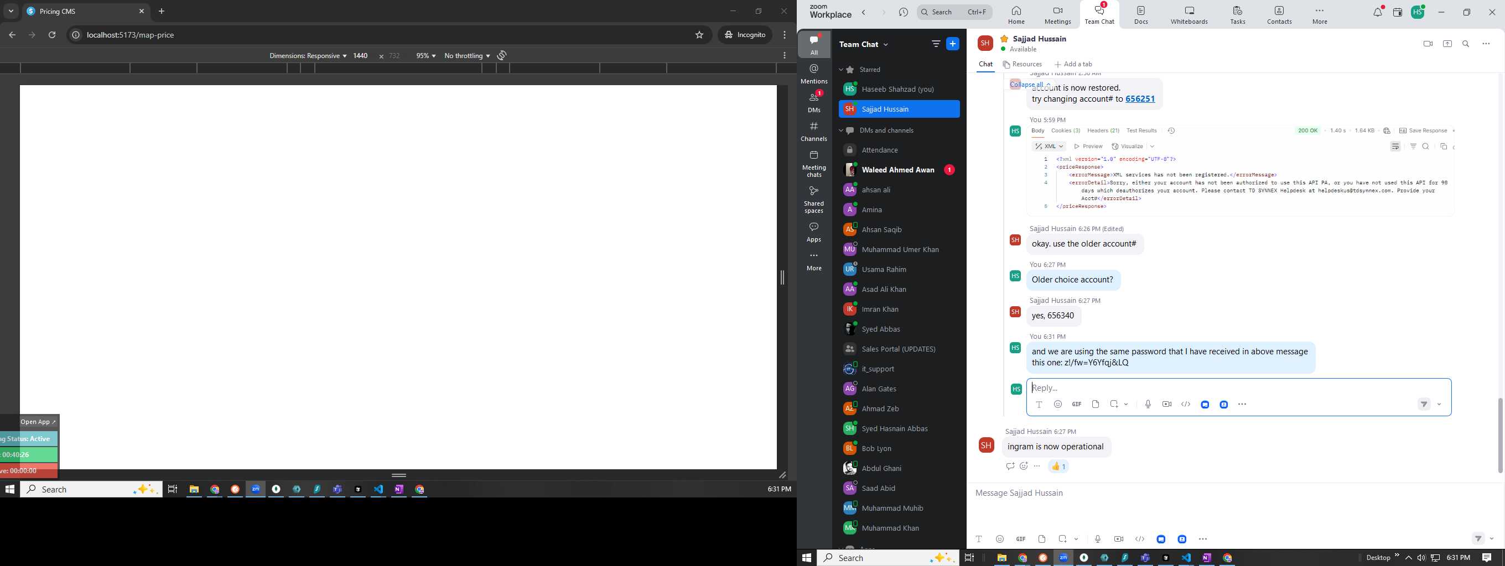The image size is (1505, 566).
Task: Toggle text formatting in the bottom message toolbar
Action: (x=979, y=539)
